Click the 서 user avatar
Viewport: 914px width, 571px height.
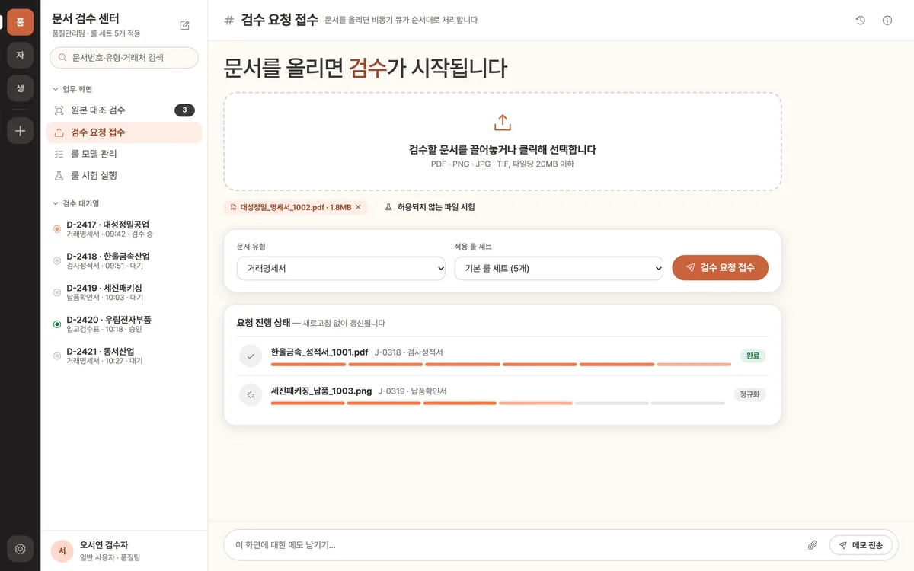coord(62,551)
